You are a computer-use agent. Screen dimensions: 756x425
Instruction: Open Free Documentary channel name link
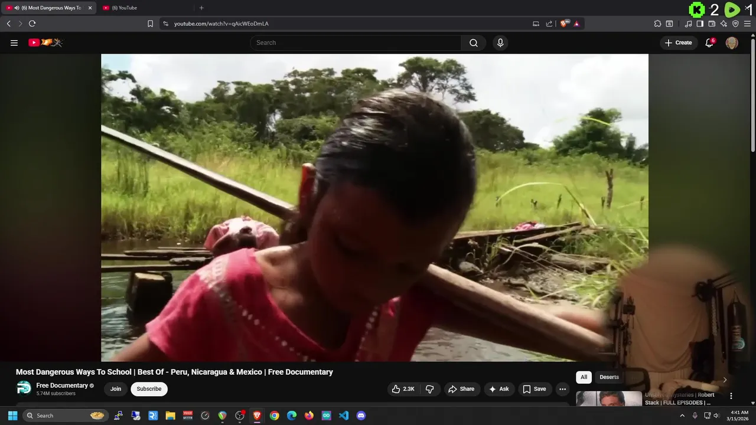(x=62, y=385)
